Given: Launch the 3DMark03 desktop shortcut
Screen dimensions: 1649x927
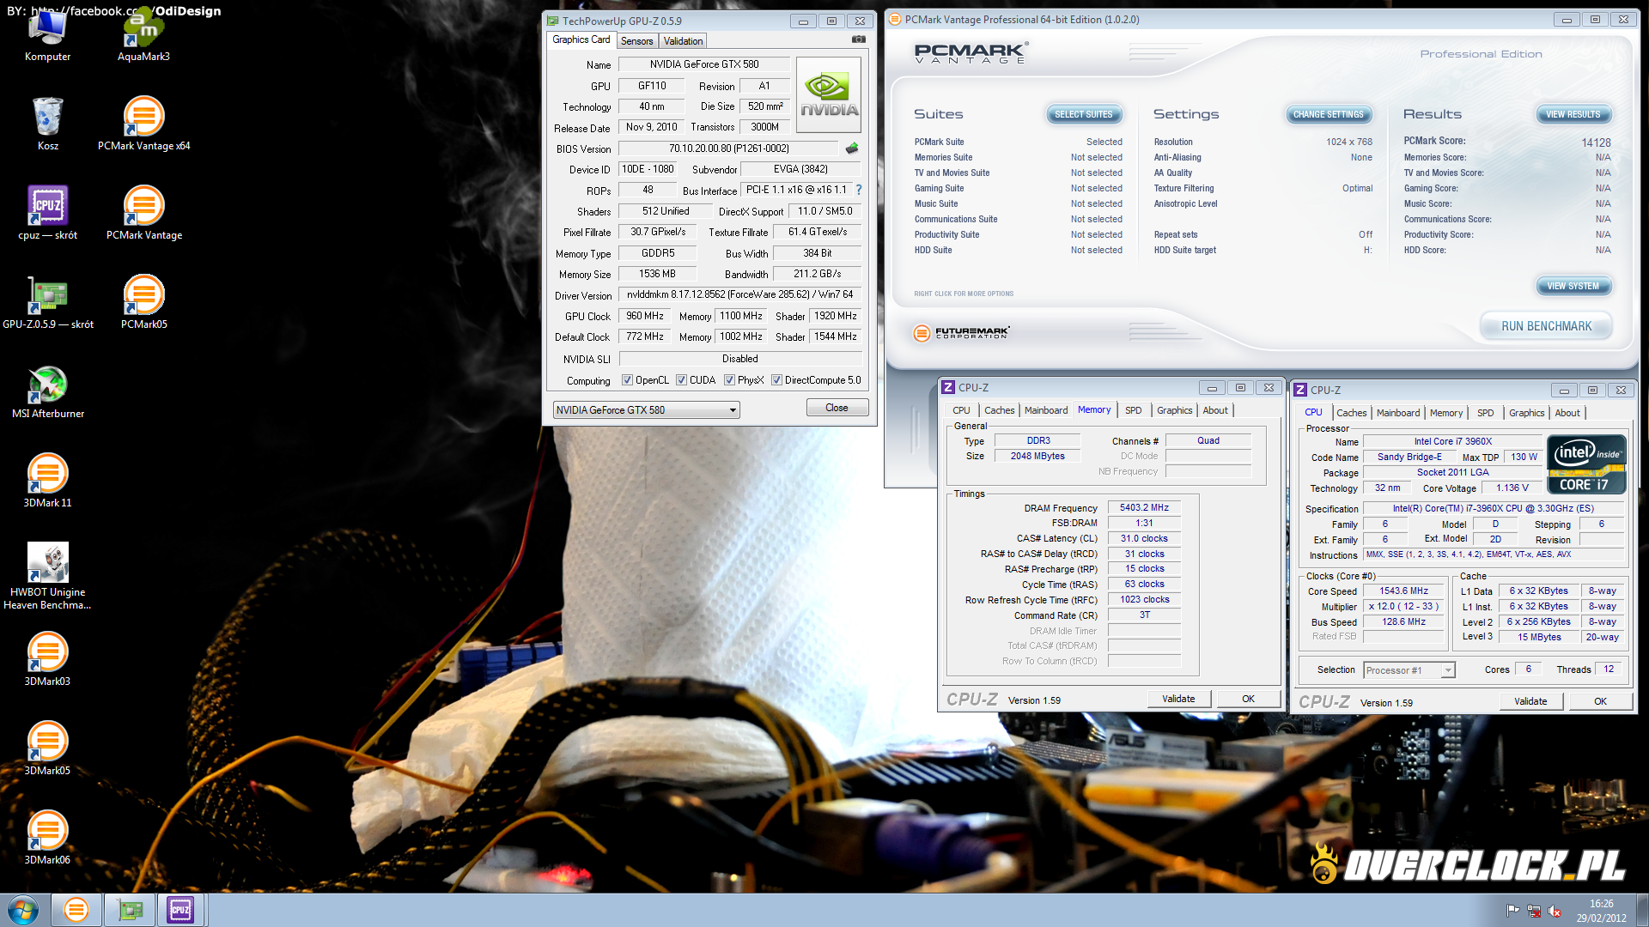Looking at the screenshot, I should point(47,660).
